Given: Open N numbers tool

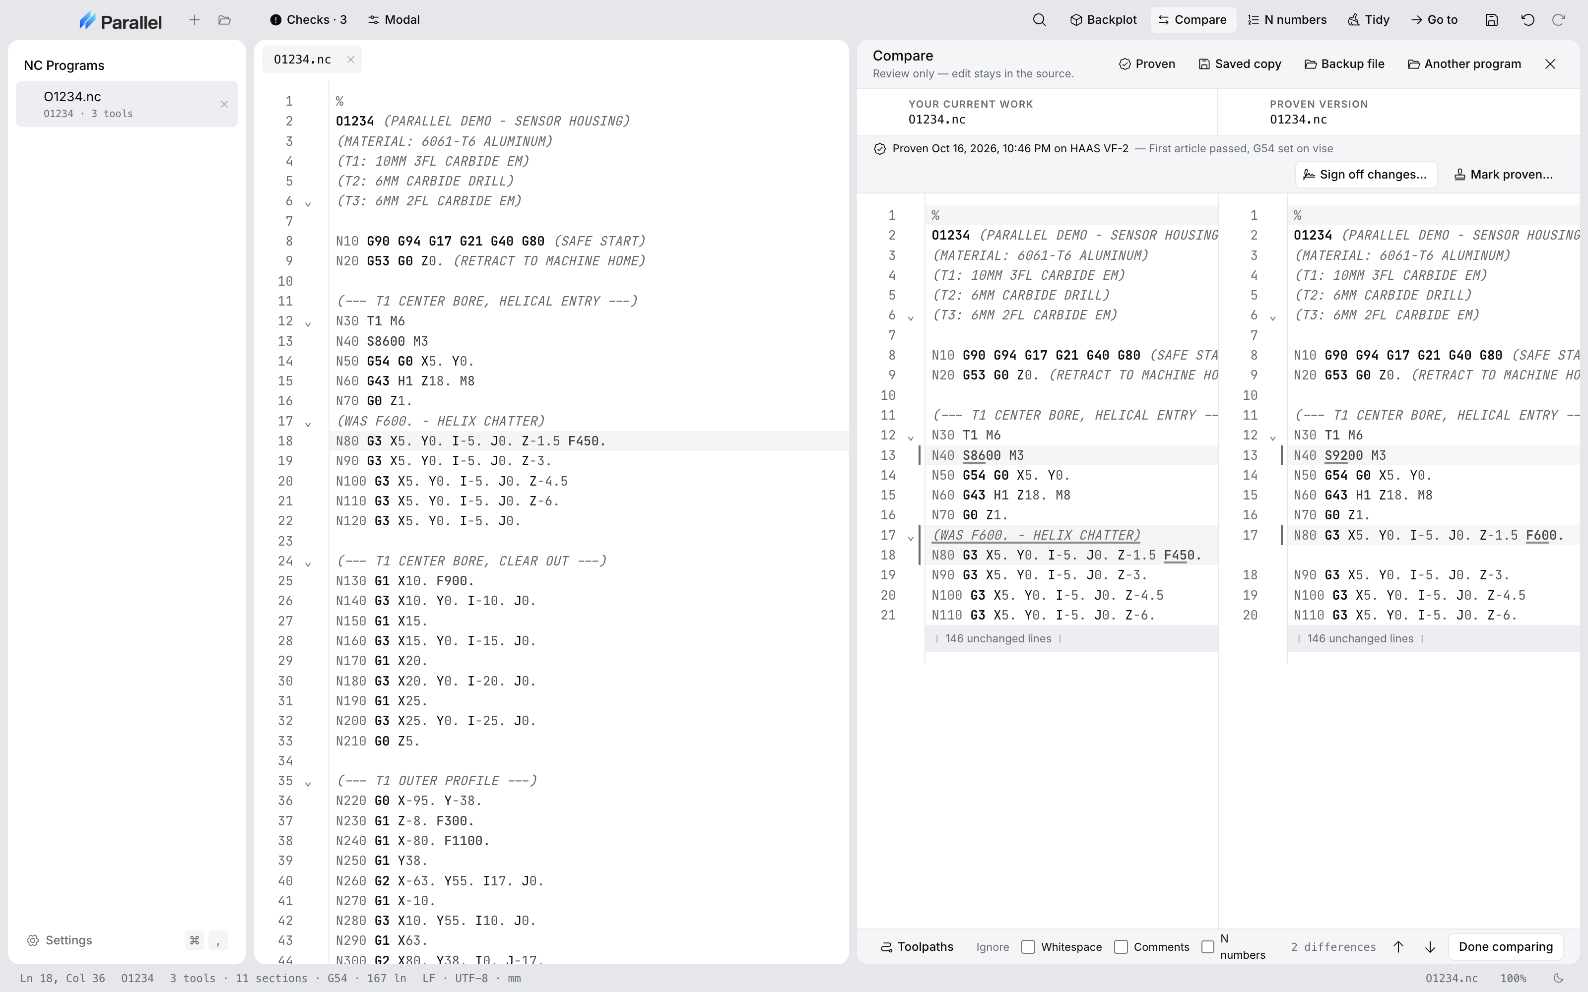Looking at the screenshot, I should tap(1287, 20).
